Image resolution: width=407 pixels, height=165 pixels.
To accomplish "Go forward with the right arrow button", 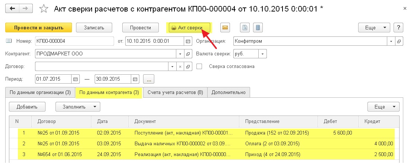I will 25,9.
